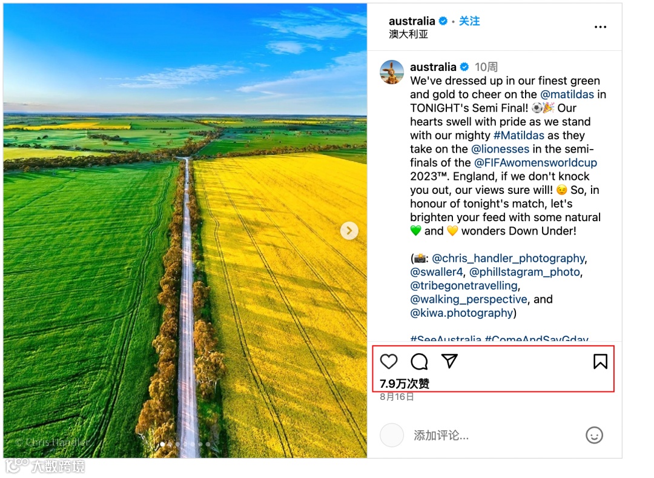654x478 pixels.
Task: Go to next photo with the arrow
Action: 349,231
